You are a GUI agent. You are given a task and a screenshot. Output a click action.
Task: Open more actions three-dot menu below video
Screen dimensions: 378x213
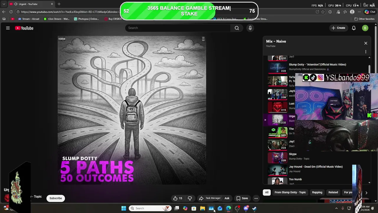[256, 198]
